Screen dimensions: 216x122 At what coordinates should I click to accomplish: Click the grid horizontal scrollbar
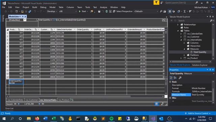[x=70, y=96]
